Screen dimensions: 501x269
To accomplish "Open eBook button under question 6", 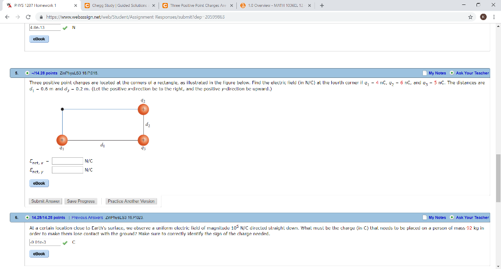I will (x=39, y=254).
